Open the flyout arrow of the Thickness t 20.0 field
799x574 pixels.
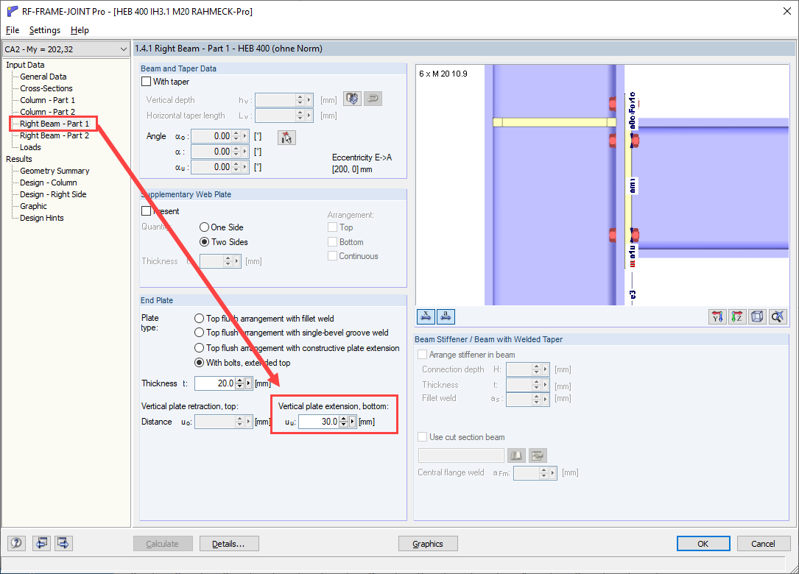(x=249, y=383)
